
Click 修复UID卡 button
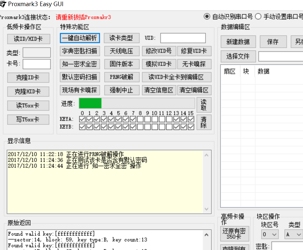[194, 51]
